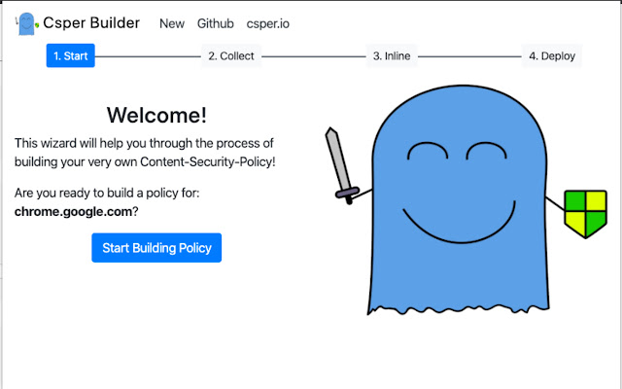Screen dimensions: 622x389
Task: Click the chrome.google.com domain text
Action: 73,212
